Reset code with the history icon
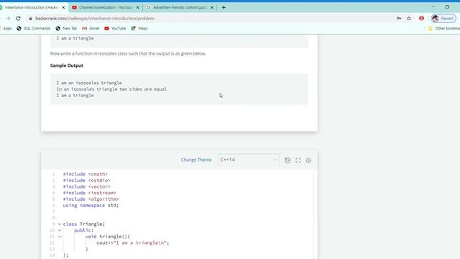 287,160
